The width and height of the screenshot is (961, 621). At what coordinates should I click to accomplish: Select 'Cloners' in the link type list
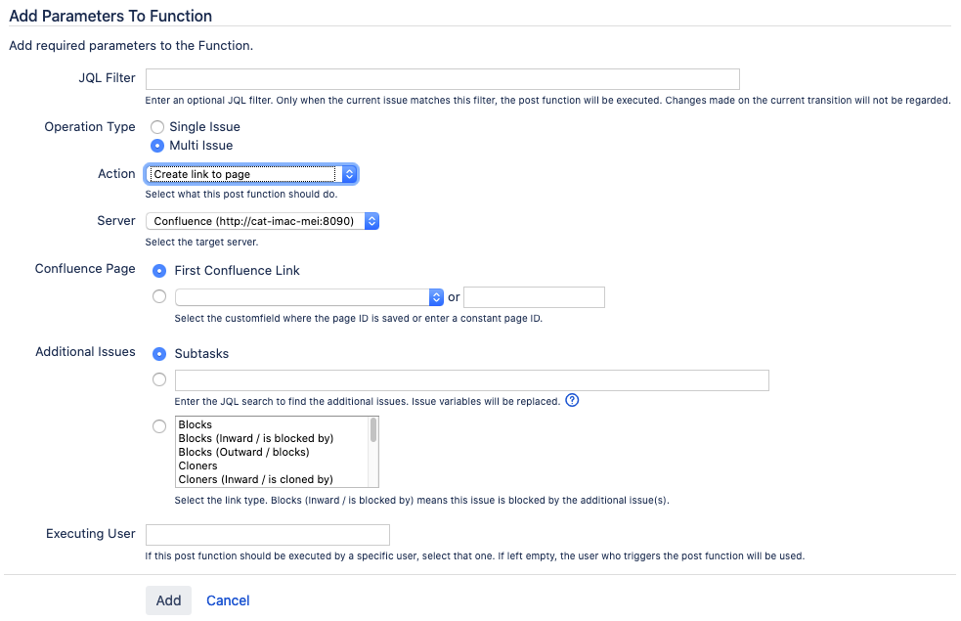pyautogui.click(x=198, y=466)
